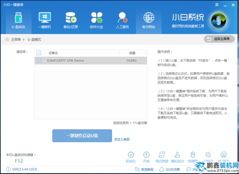The image size is (239, 174).
Task: Click the 返回主菜单 button
Action: [x=219, y=39]
